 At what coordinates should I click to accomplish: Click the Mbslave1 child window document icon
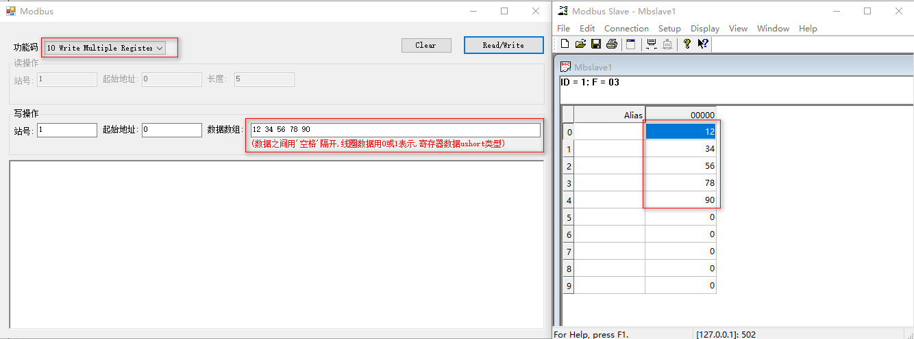point(566,67)
